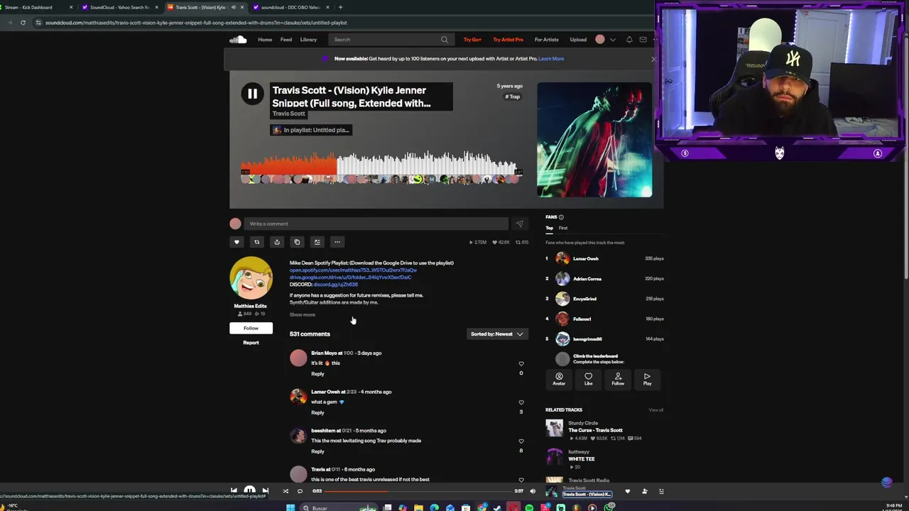Click Try Artist Pro link
Viewport: 909px width, 511px height.
pyautogui.click(x=508, y=40)
